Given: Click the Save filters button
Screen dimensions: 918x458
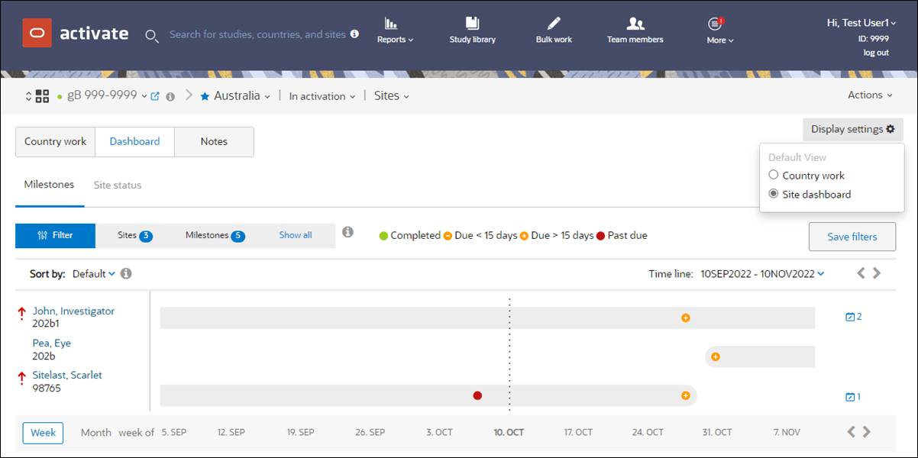Looking at the screenshot, I should [x=852, y=237].
